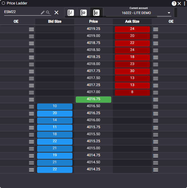The height and width of the screenshot is (188, 187).
Task: Click bid size 10 at 4016.50
Action: point(55,107)
